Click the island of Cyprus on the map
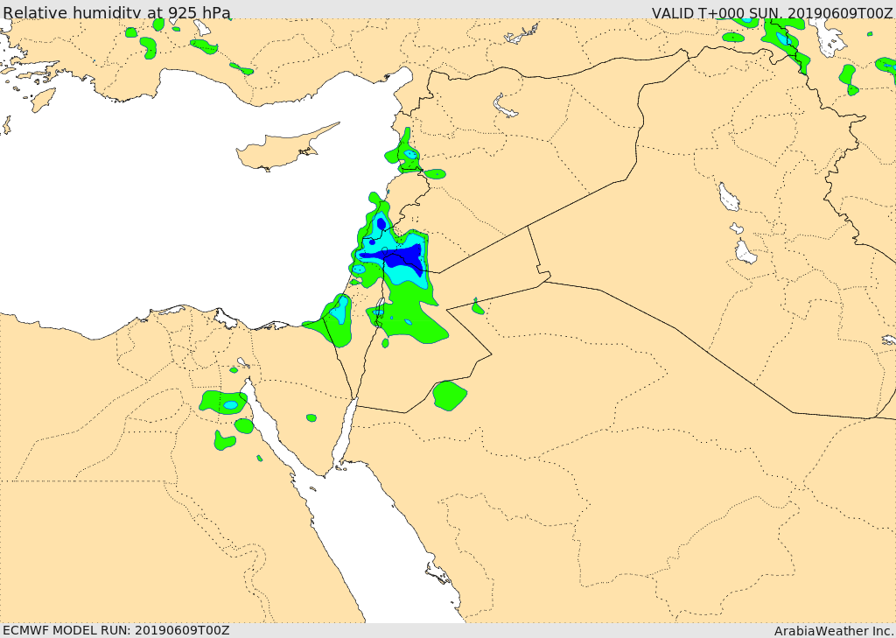The image size is (896, 638). point(280,151)
